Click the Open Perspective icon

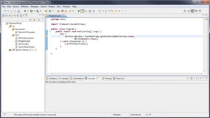pos(185,11)
